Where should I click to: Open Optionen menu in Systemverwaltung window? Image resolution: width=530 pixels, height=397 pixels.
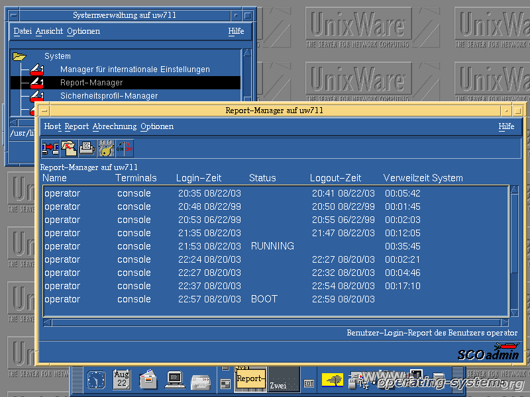[83, 31]
